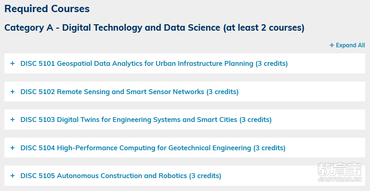The width and height of the screenshot is (370, 191).
Task: Click the JIAOYUBAO.CN watermark text
Action: (339, 179)
